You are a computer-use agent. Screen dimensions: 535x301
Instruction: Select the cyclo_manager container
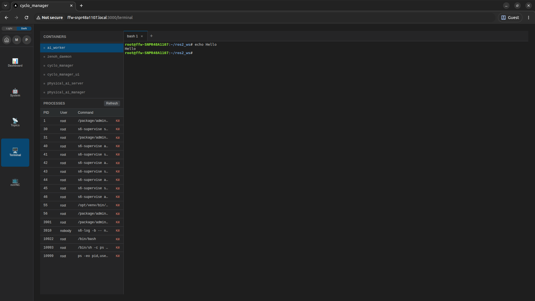coord(82,65)
